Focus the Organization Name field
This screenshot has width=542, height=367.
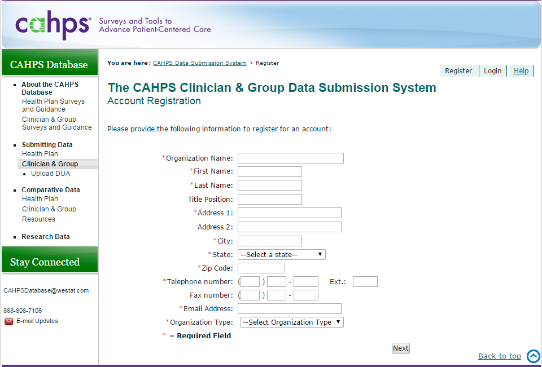coord(291,158)
